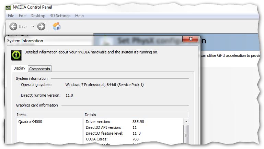The height and width of the screenshot is (149, 264).
Task: Click the Windows 7 Professional operating system text
Action: [x=104, y=85]
